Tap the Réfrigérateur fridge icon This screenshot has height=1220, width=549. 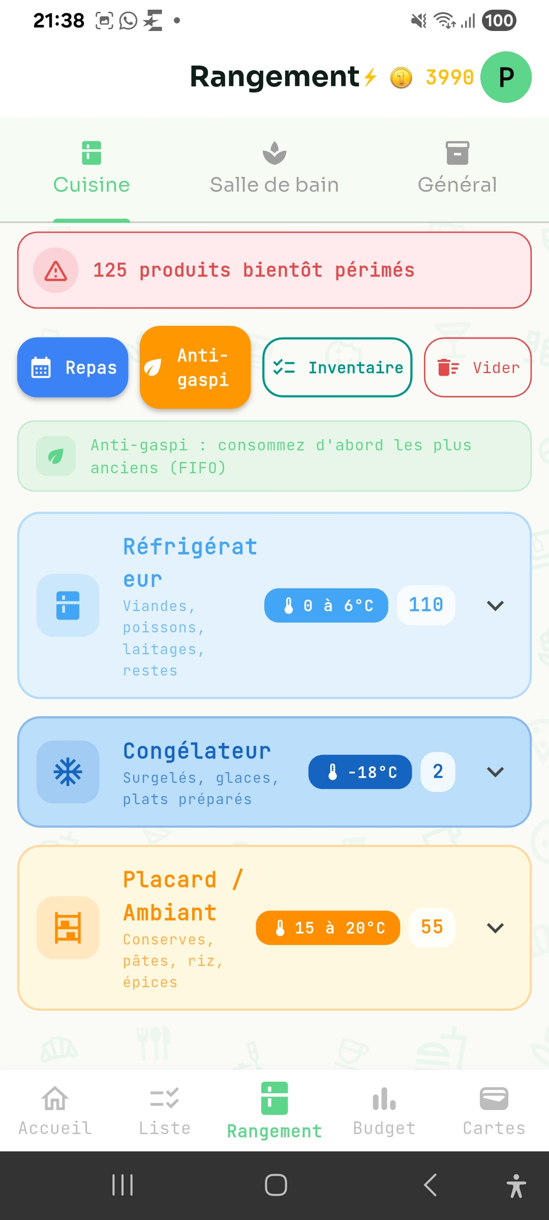pos(68,605)
